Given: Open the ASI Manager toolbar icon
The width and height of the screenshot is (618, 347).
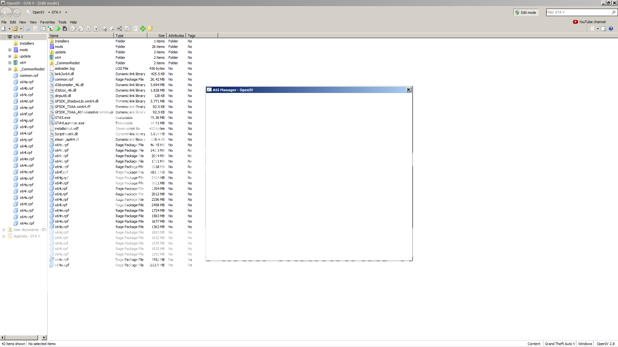Looking at the screenshot, I should [x=43, y=29].
